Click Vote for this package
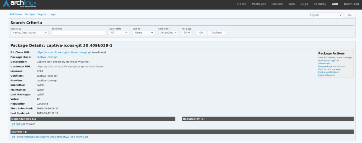Viewport: 362px width, 143px height. tap(330, 69)
